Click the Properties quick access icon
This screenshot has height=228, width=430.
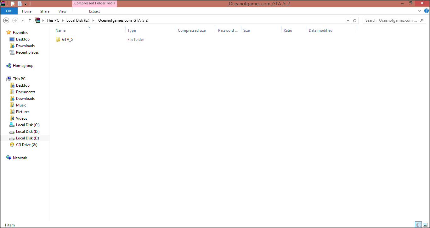pyautogui.click(x=13, y=4)
